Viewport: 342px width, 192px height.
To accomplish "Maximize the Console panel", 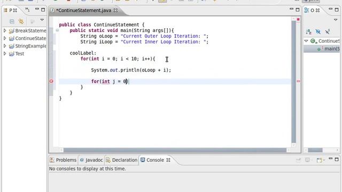I will pos(337,159).
